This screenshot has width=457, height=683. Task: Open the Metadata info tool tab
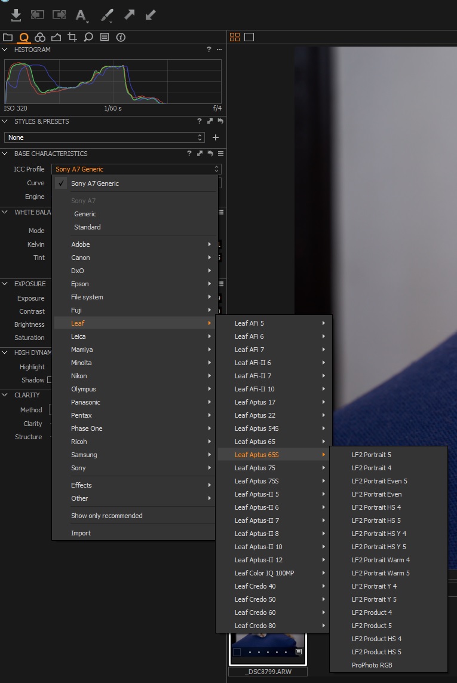[x=121, y=37]
